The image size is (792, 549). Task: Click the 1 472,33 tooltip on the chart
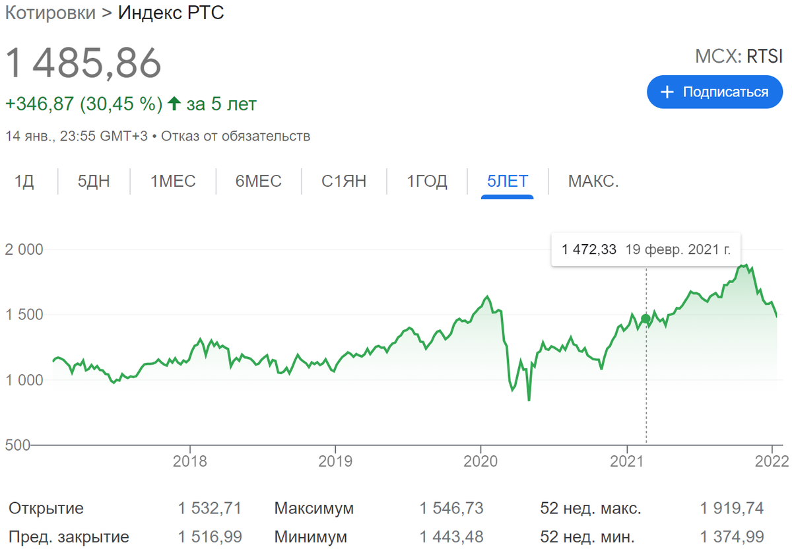pyautogui.click(x=645, y=249)
